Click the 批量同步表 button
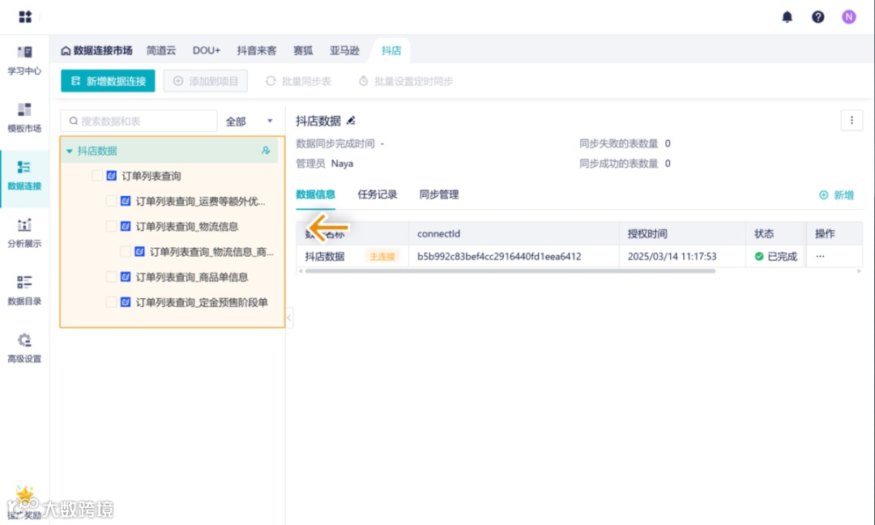Image resolution: width=875 pixels, height=525 pixels. click(x=298, y=81)
